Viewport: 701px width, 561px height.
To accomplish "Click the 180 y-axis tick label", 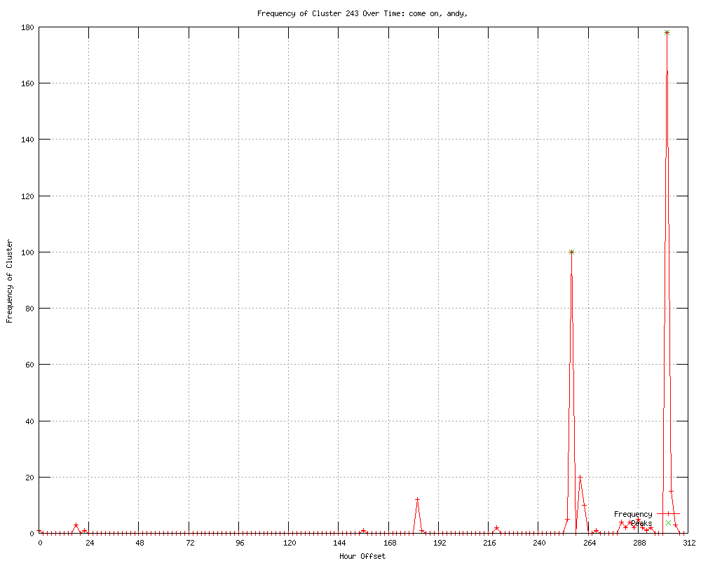I will coord(27,27).
